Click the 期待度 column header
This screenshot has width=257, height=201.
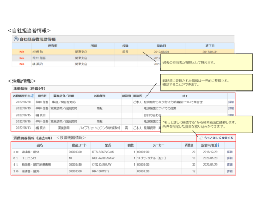click(126, 96)
